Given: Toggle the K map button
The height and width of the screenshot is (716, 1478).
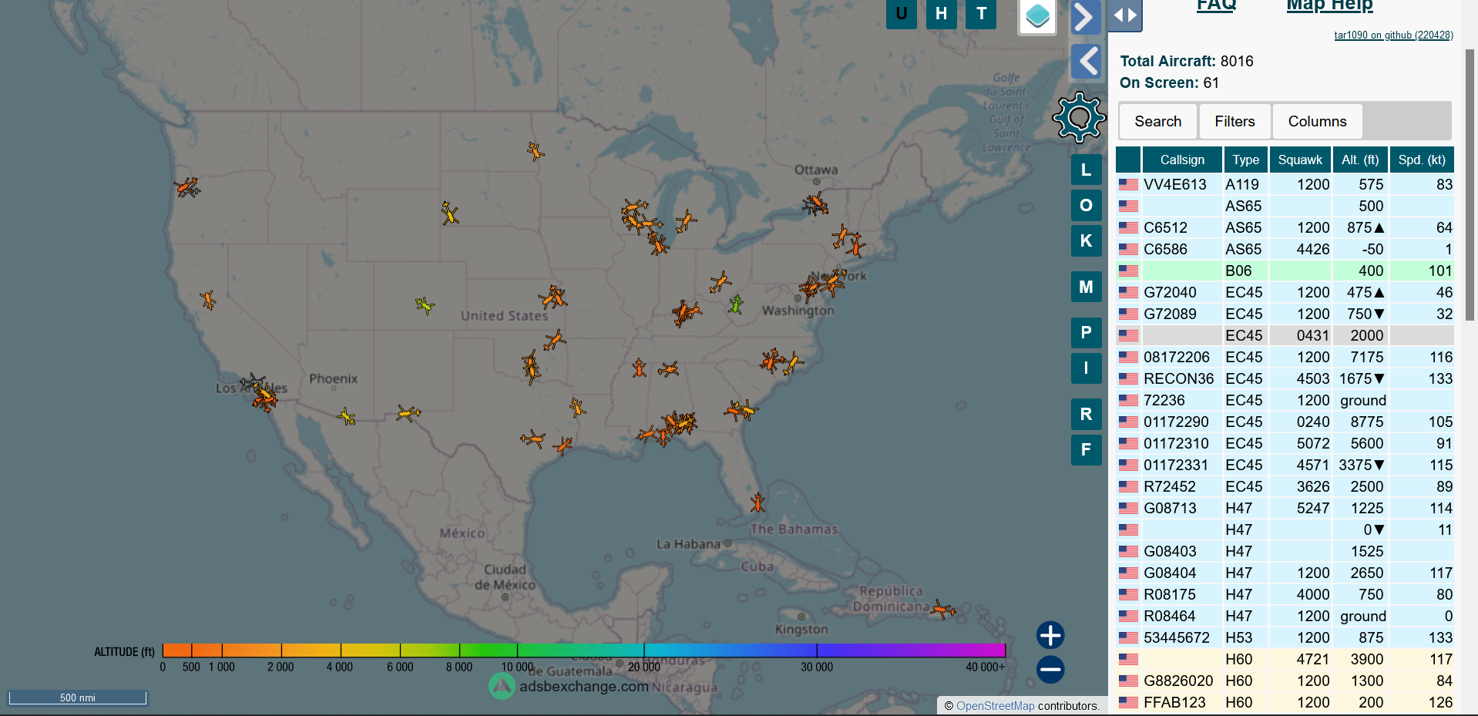Looking at the screenshot, I should pyautogui.click(x=1086, y=240).
